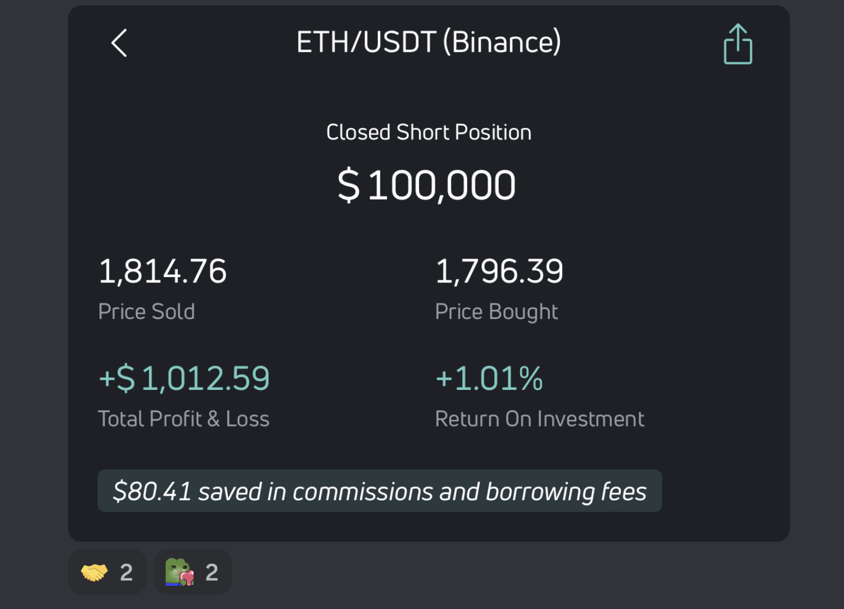Click the +1.01% return value
Screen dimensions: 844x609
489,378
